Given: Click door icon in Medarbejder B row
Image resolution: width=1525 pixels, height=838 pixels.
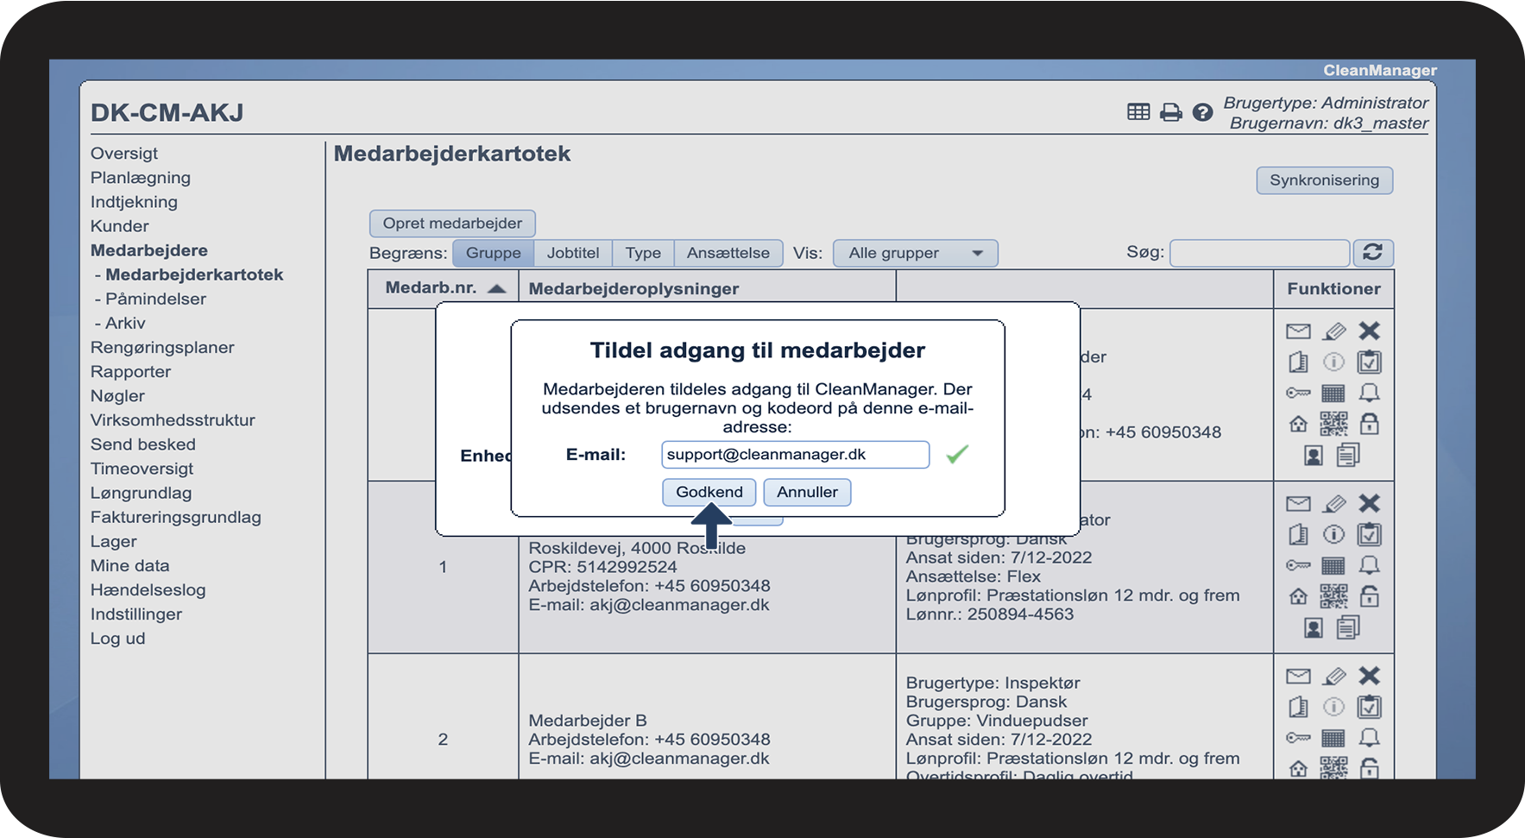Looking at the screenshot, I should coord(1298,708).
